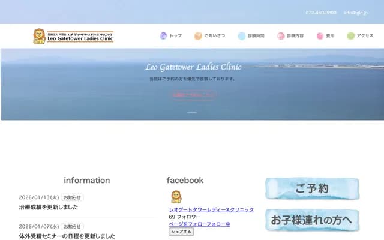Select 診療内容 in the navigation bar
Screen dimensions: 384x240
click(295, 36)
